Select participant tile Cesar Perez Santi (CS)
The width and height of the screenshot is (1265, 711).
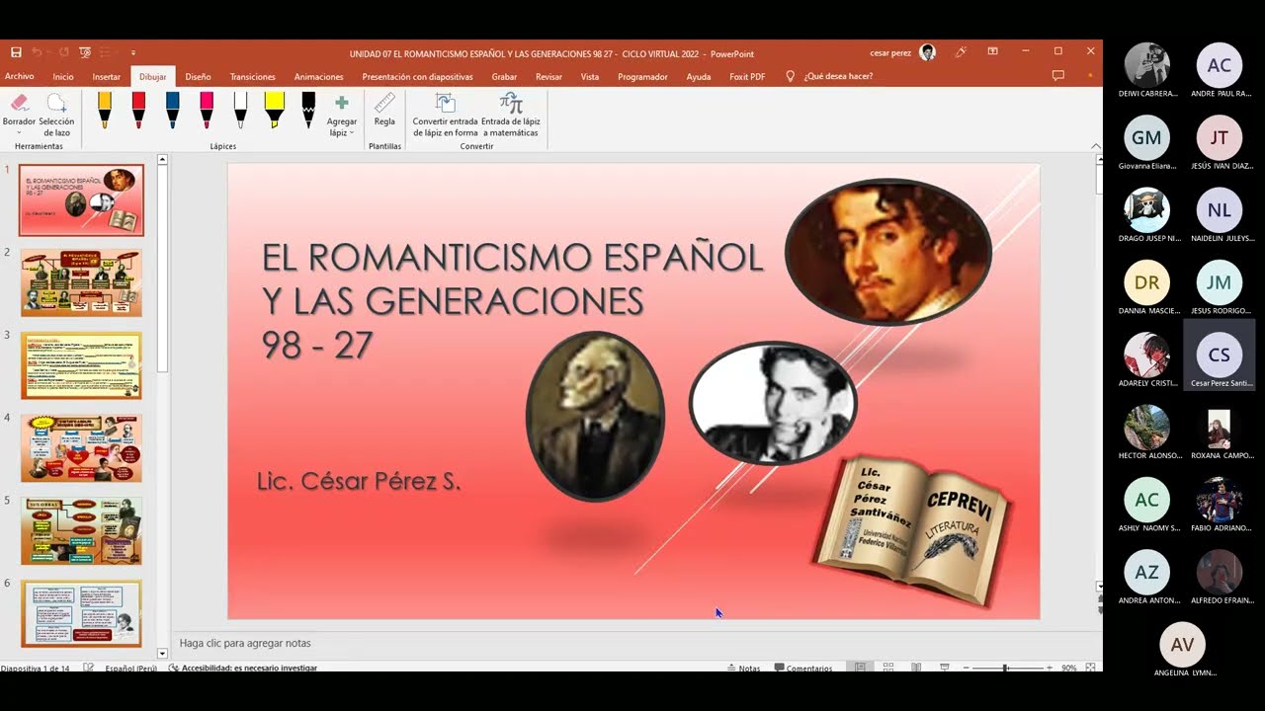[1220, 355]
